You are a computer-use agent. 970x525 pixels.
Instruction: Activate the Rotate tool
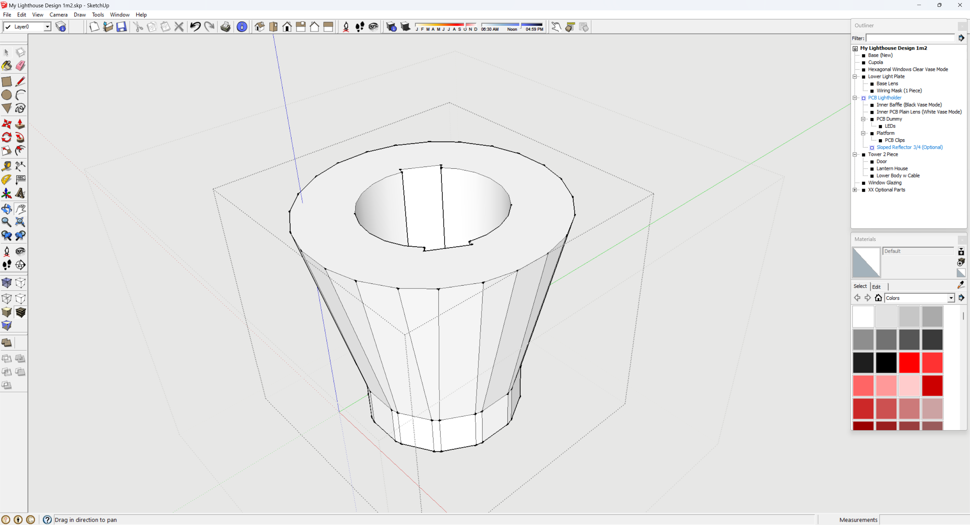pyautogui.click(x=7, y=138)
